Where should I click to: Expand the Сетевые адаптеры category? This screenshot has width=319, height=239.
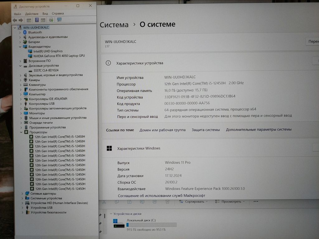coord(22,194)
